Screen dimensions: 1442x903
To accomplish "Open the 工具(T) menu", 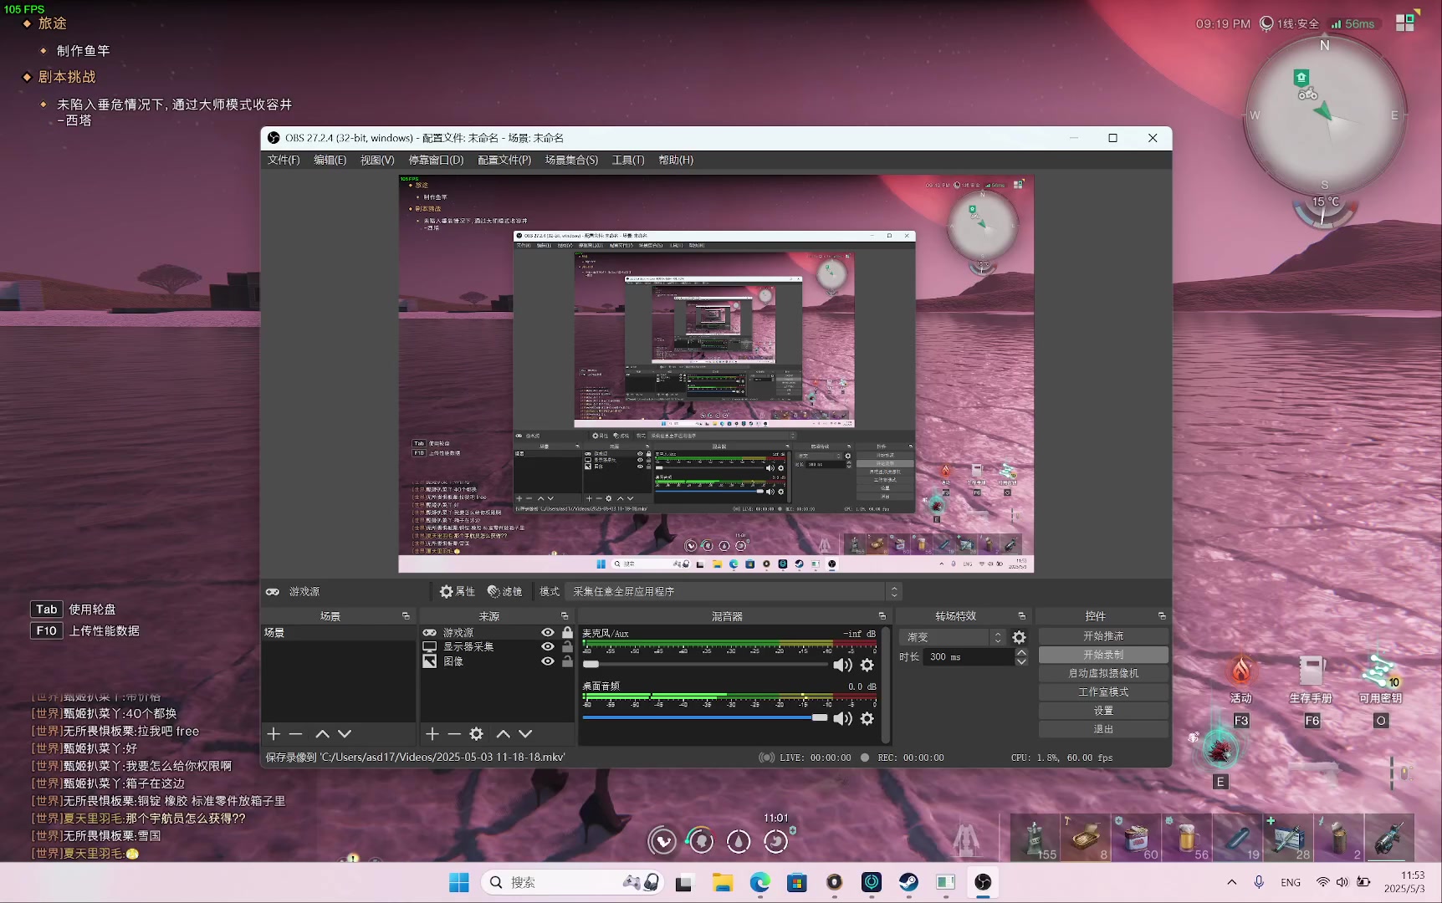I will (628, 160).
